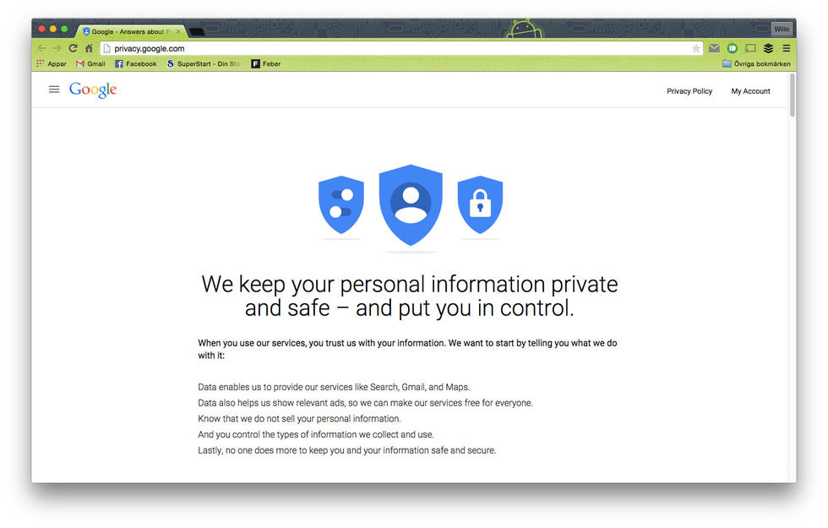828x528 pixels.
Task: Start casting with the Cast icon
Action: [750, 48]
